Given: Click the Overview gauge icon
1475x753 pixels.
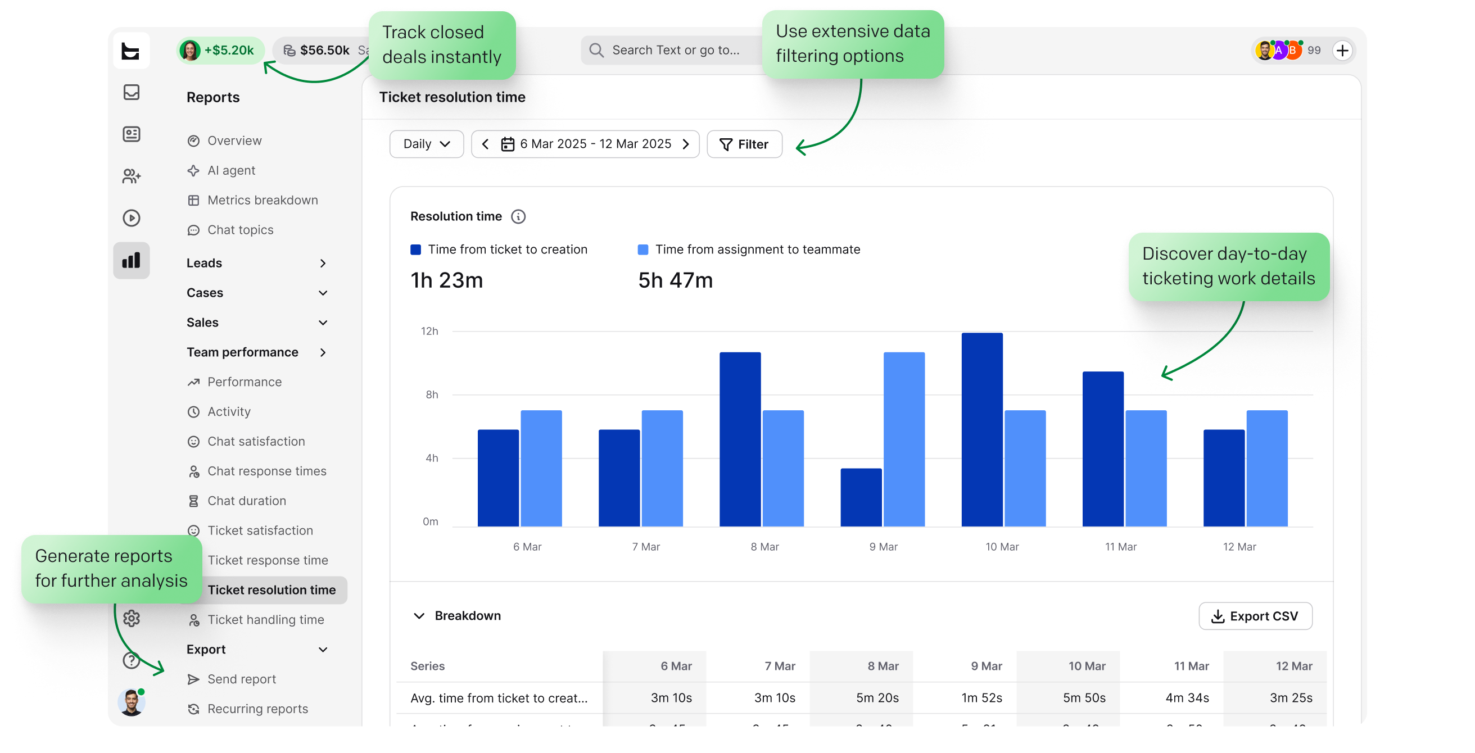Looking at the screenshot, I should click(193, 141).
